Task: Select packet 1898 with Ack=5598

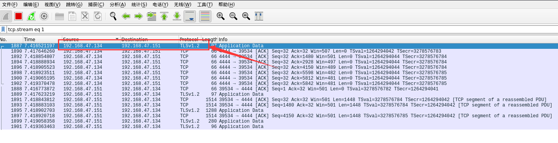Action: [279, 73]
